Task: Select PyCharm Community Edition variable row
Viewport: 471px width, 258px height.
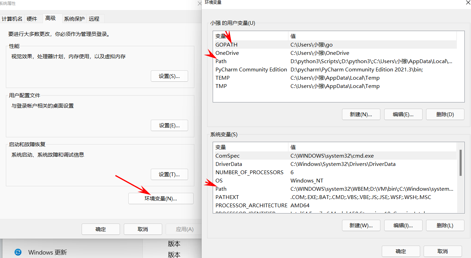Action: click(335, 69)
